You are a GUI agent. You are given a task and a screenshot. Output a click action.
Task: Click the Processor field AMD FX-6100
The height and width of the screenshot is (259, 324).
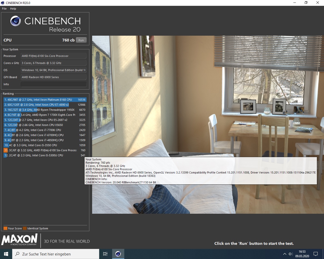point(53,56)
